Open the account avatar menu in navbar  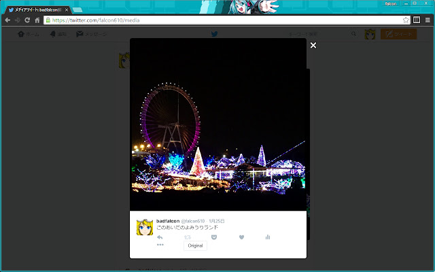pyautogui.click(x=370, y=34)
